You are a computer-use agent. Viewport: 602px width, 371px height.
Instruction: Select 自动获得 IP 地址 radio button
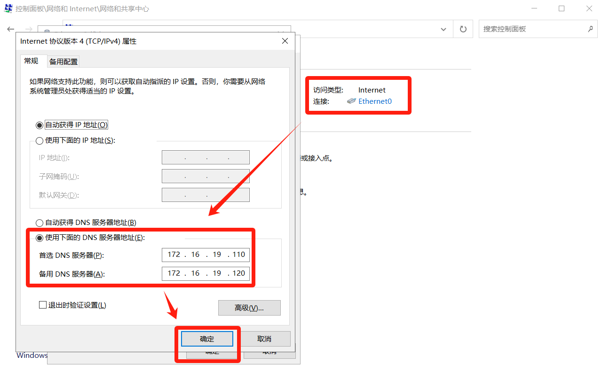coord(40,125)
